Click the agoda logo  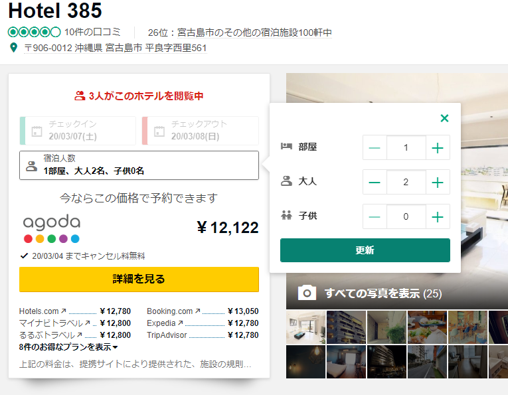[x=52, y=228]
